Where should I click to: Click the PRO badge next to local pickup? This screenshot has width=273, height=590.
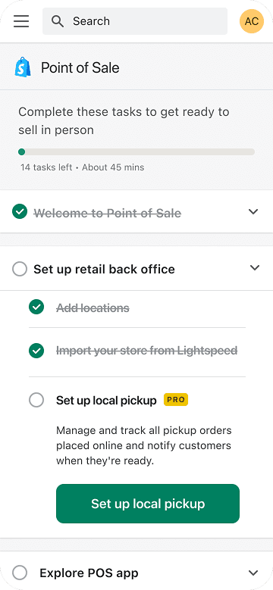click(176, 400)
